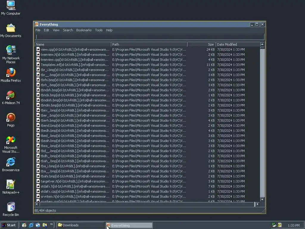This screenshot has height=229, width=305.
Task: Click file icon of tbahi.bmp row
Action: (x=38, y=176)
